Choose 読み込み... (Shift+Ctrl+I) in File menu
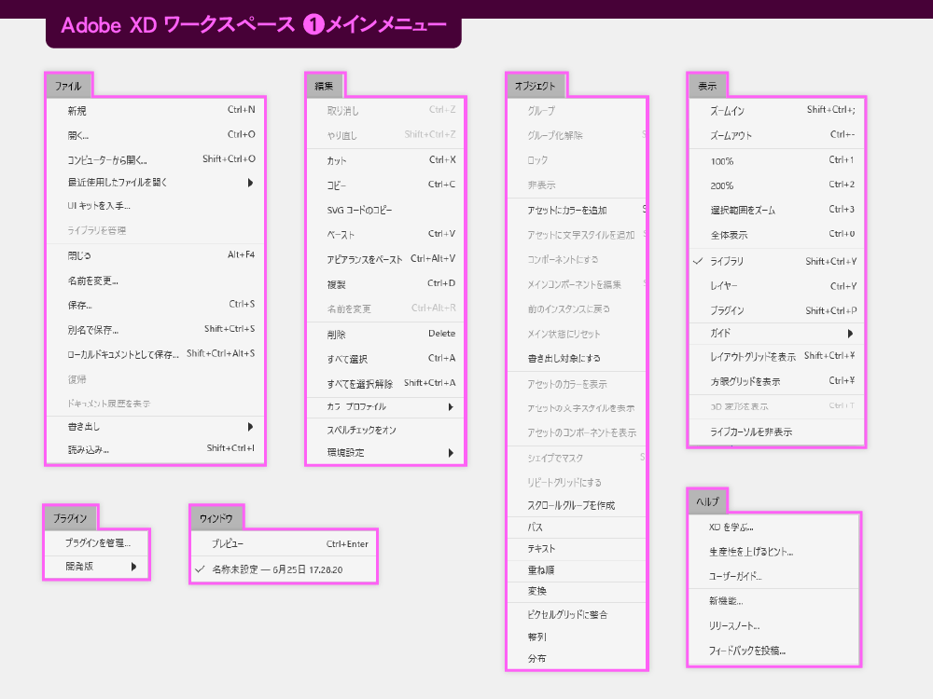The height and width of the screenshot is (699, 933). (x=155, y=449)
